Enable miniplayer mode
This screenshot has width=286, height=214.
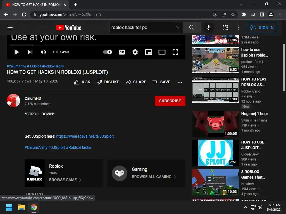point(149,52)
